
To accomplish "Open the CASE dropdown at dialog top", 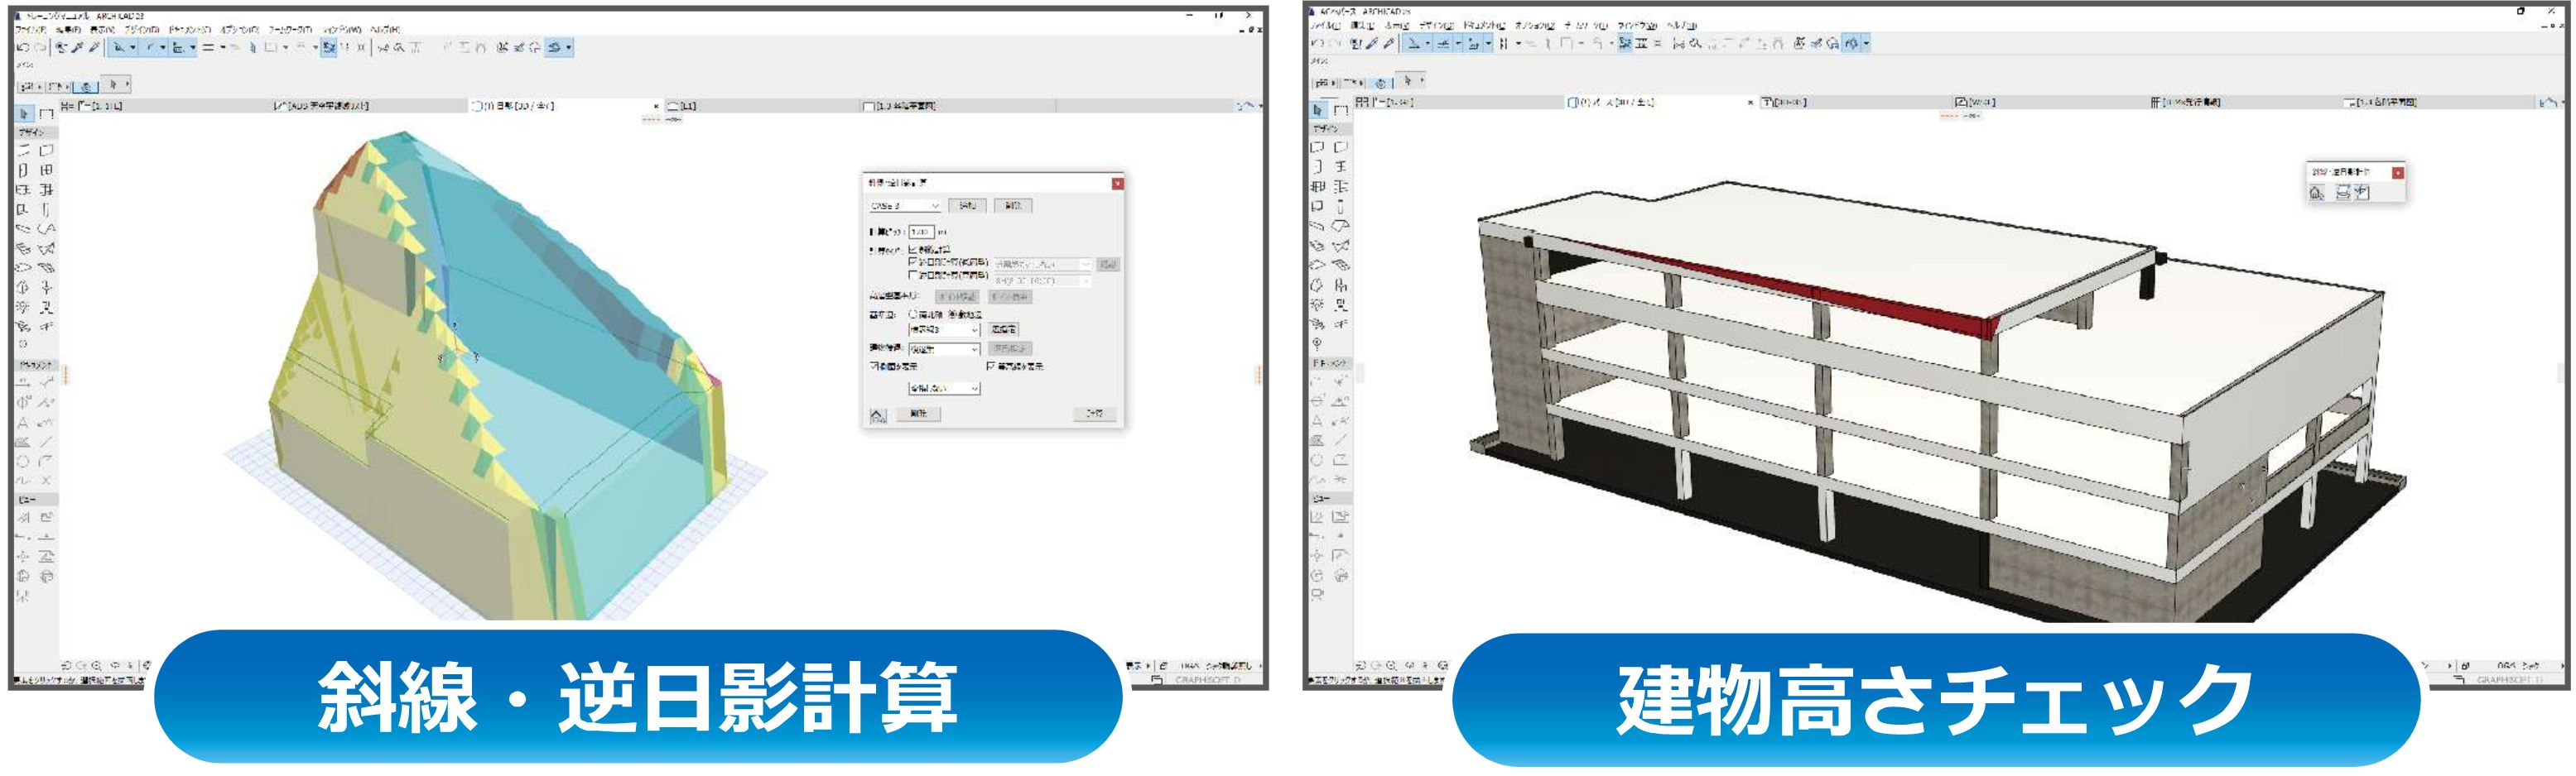I will point(905,206).
